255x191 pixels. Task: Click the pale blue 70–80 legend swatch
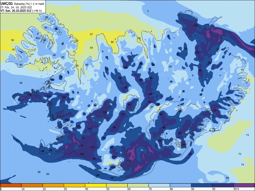tap(159, 185)
